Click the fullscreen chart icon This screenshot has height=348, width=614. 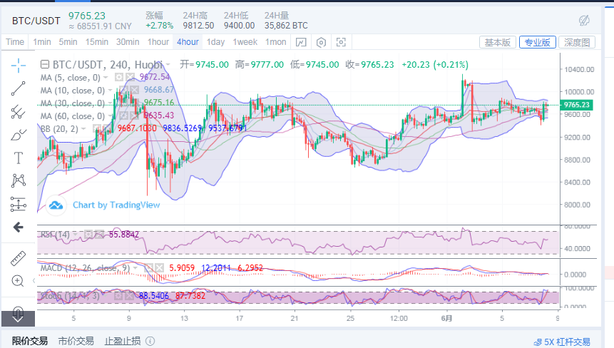pyautogui.click(x=341, y=42)
